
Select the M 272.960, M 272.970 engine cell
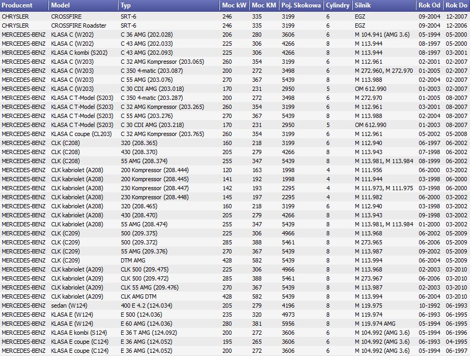point(384,71)
